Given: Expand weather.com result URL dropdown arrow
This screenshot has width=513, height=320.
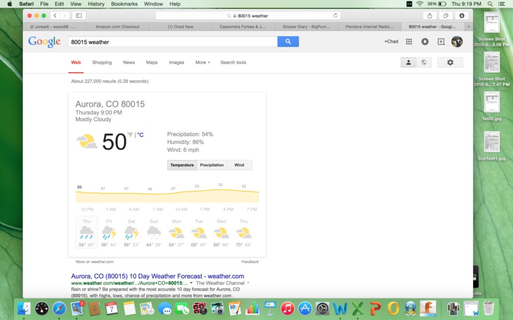Looking at the screenshot, I should 192,283.
